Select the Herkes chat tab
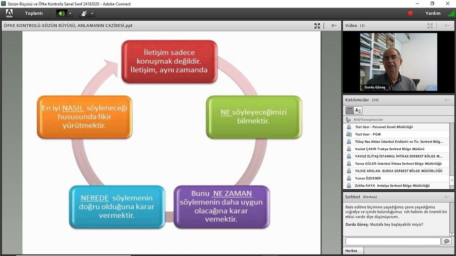 point(351,251)
